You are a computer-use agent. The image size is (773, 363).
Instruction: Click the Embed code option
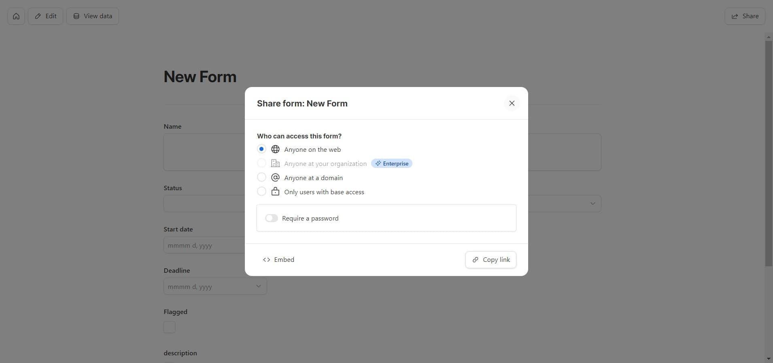click(x=278, y=260)
